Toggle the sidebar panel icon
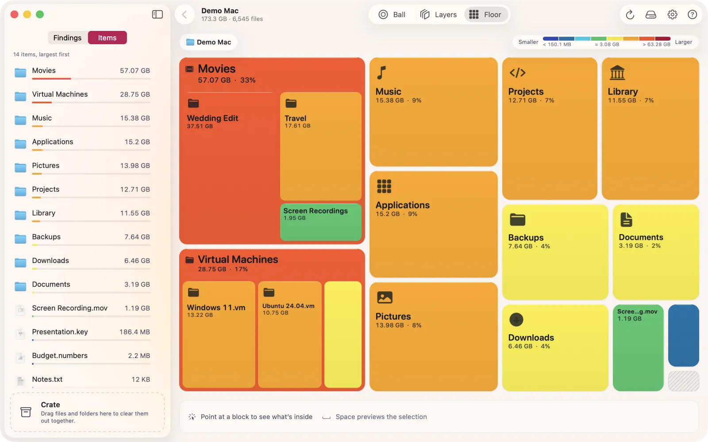Viewport: 708px width, 442px height. click(x=157, y=15)
